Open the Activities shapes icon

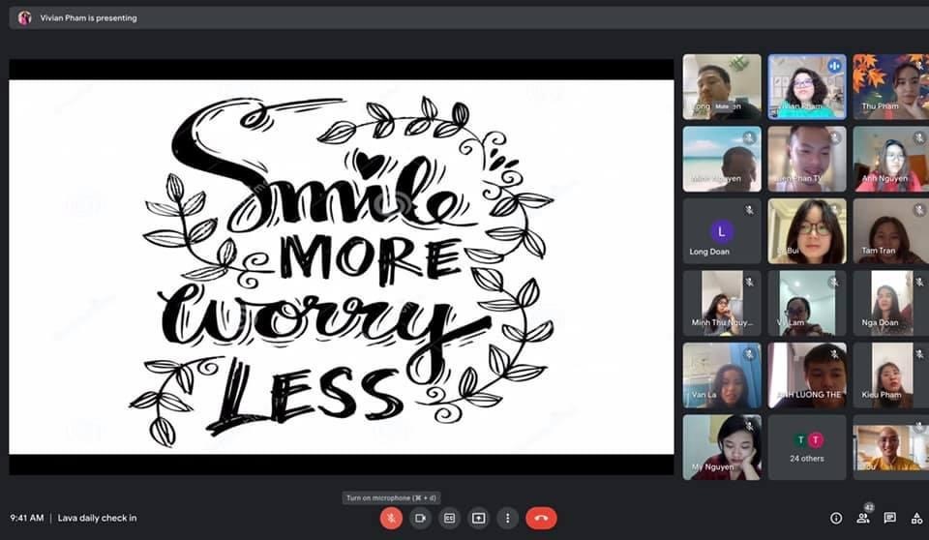coord(916,518)
